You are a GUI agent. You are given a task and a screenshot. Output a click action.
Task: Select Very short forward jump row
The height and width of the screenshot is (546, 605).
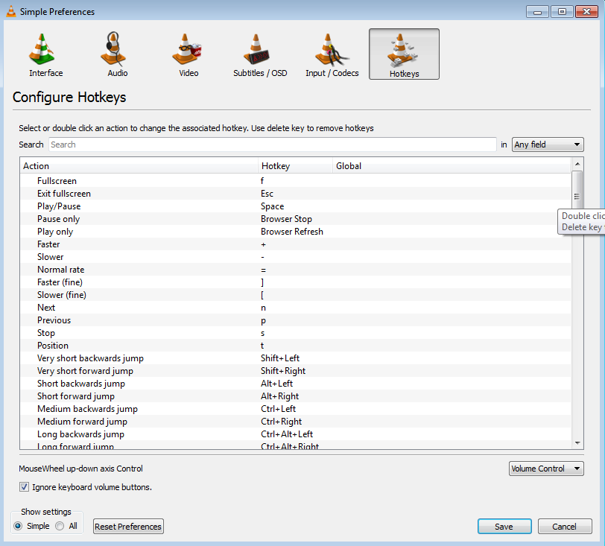(296, 371)
